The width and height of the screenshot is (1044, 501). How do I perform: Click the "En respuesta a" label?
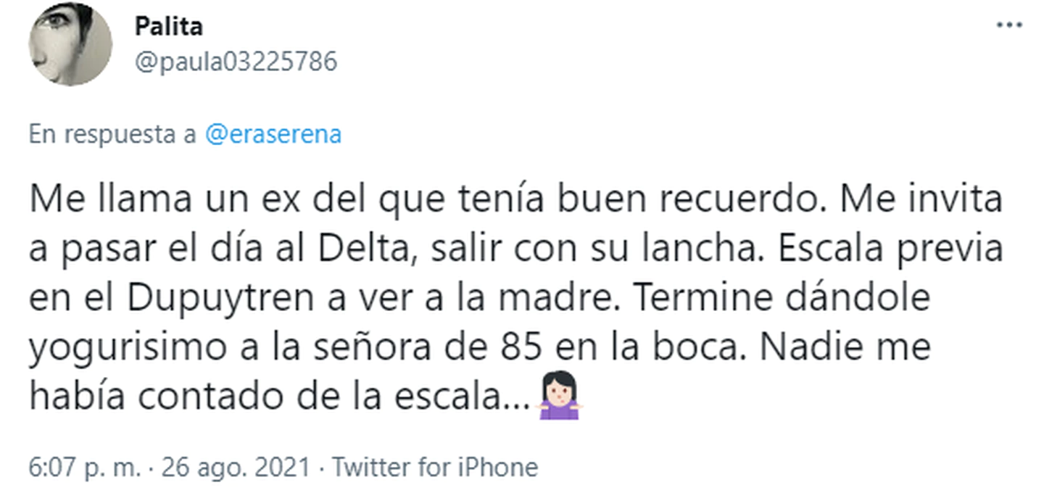pyautogui.click(x=112, y=135)
